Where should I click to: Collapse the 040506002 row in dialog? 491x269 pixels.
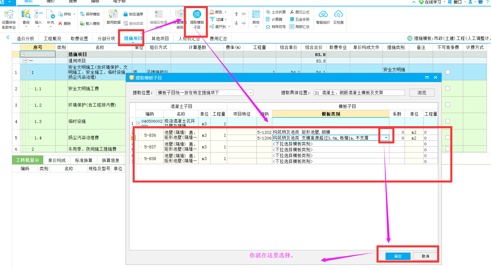138,123
